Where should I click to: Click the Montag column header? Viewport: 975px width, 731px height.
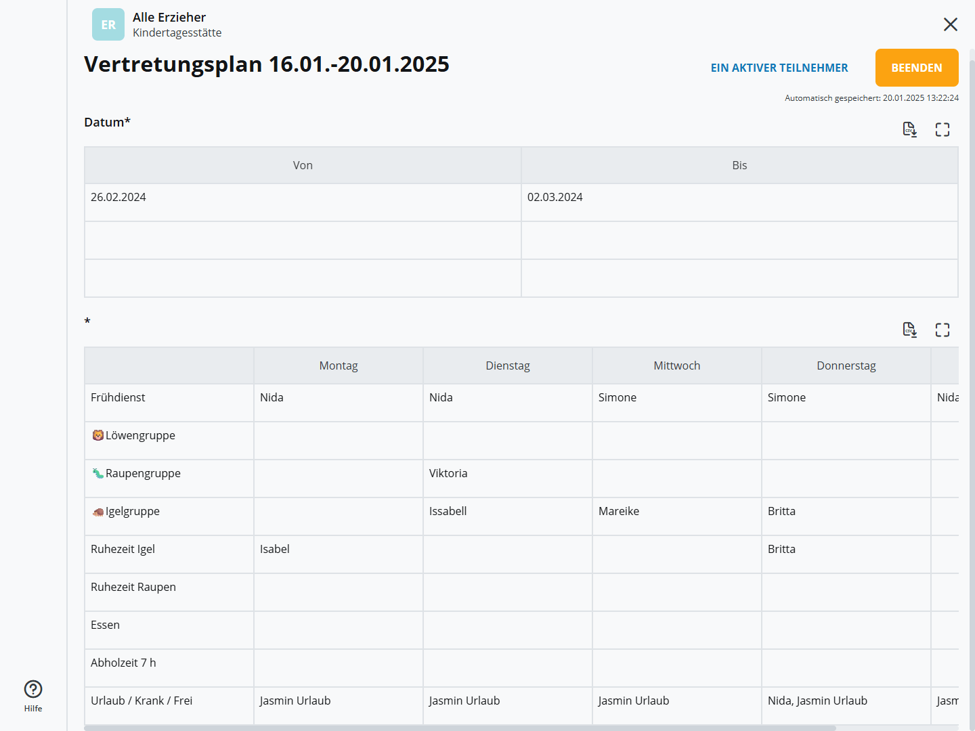339,365
